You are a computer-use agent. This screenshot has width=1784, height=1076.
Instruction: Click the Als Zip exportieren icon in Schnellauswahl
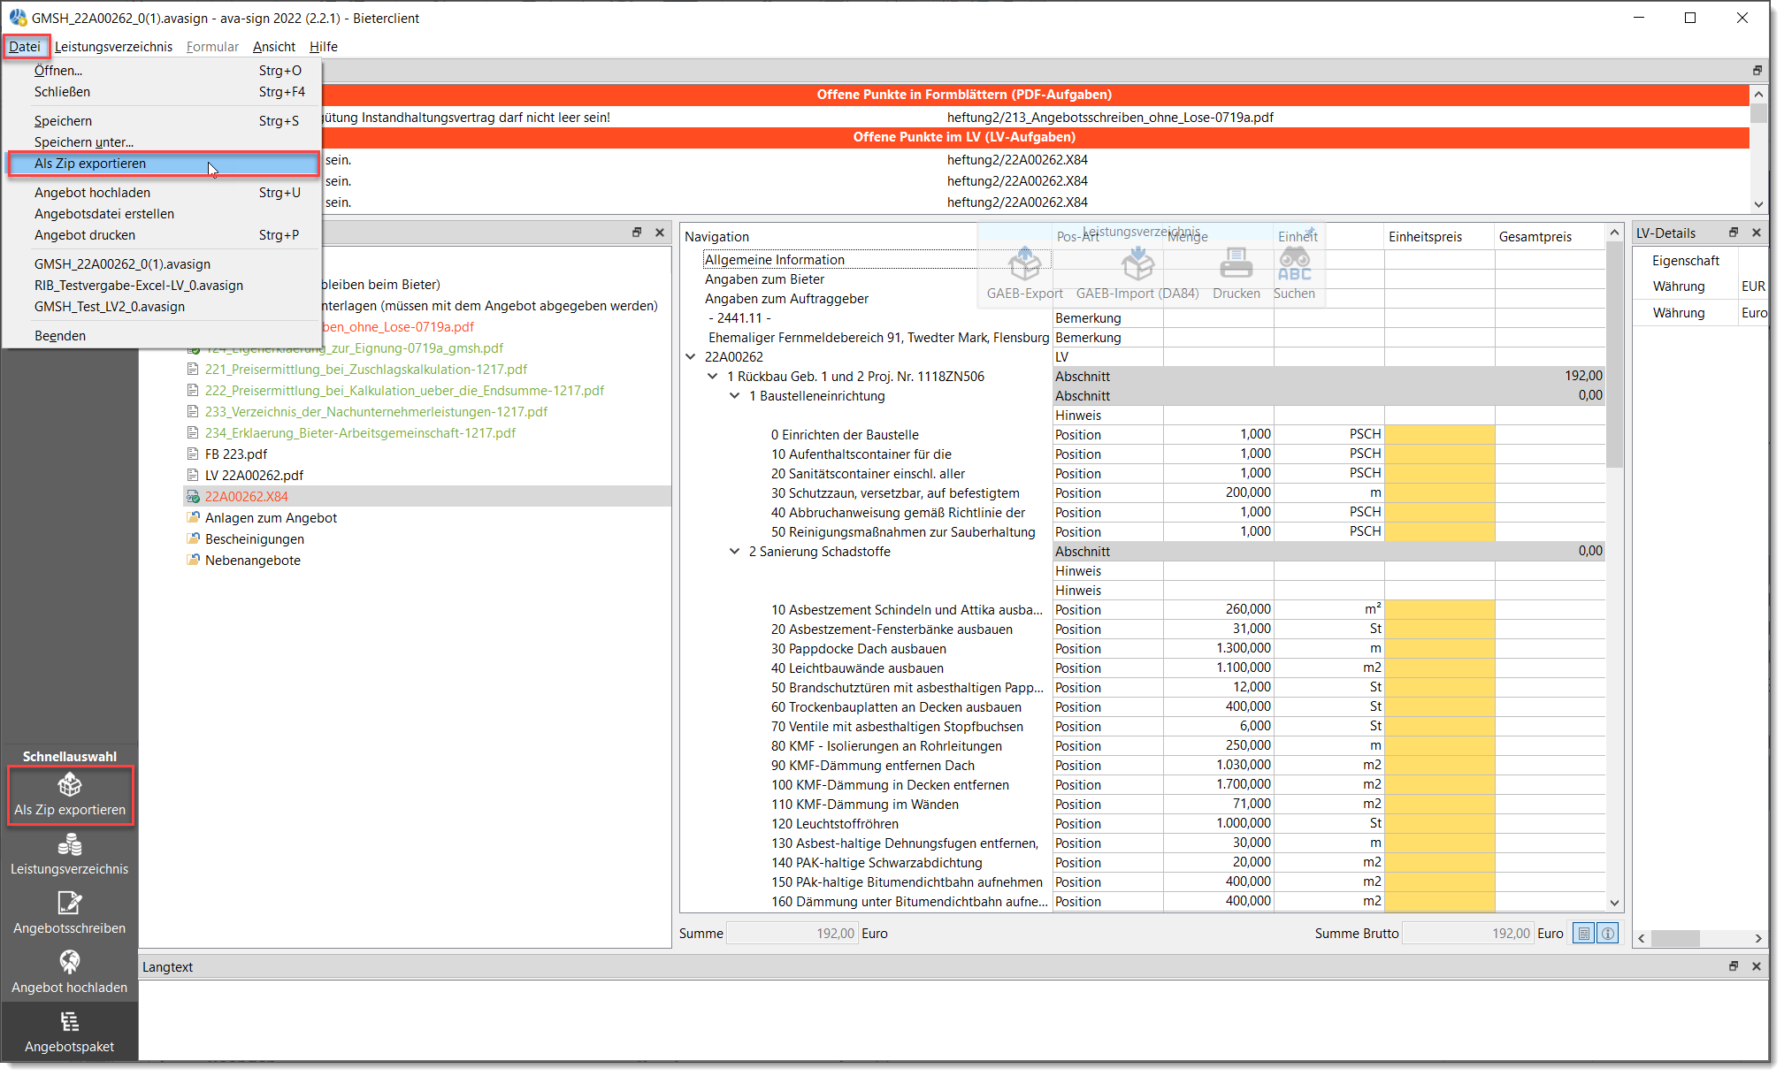tap(70, 784)
